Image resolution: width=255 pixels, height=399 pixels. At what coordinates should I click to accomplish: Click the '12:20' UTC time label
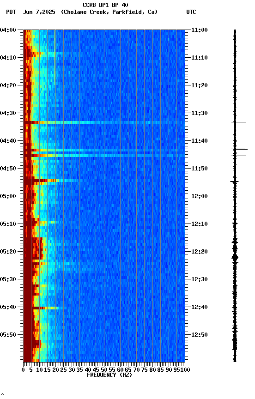200,252
